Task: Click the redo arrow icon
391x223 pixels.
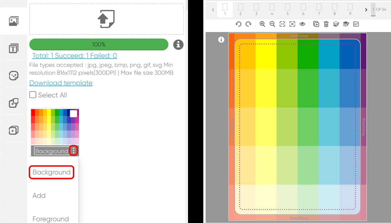Action: pos(248,24)
